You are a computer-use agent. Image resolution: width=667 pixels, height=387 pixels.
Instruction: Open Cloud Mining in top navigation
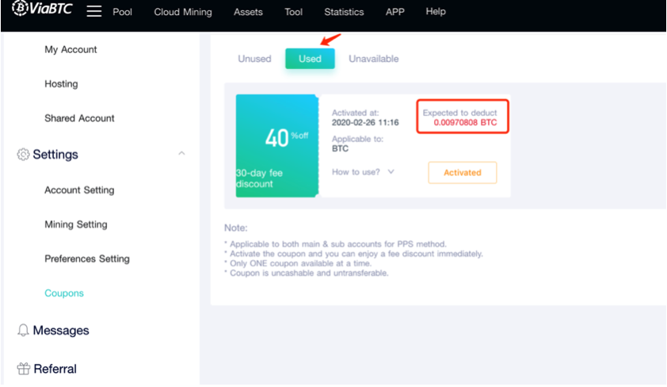coord(183,12)
